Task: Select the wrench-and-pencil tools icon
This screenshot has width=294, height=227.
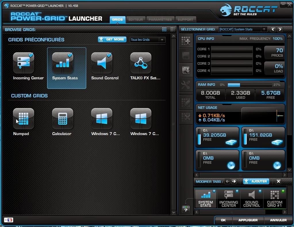Action: 186,85
